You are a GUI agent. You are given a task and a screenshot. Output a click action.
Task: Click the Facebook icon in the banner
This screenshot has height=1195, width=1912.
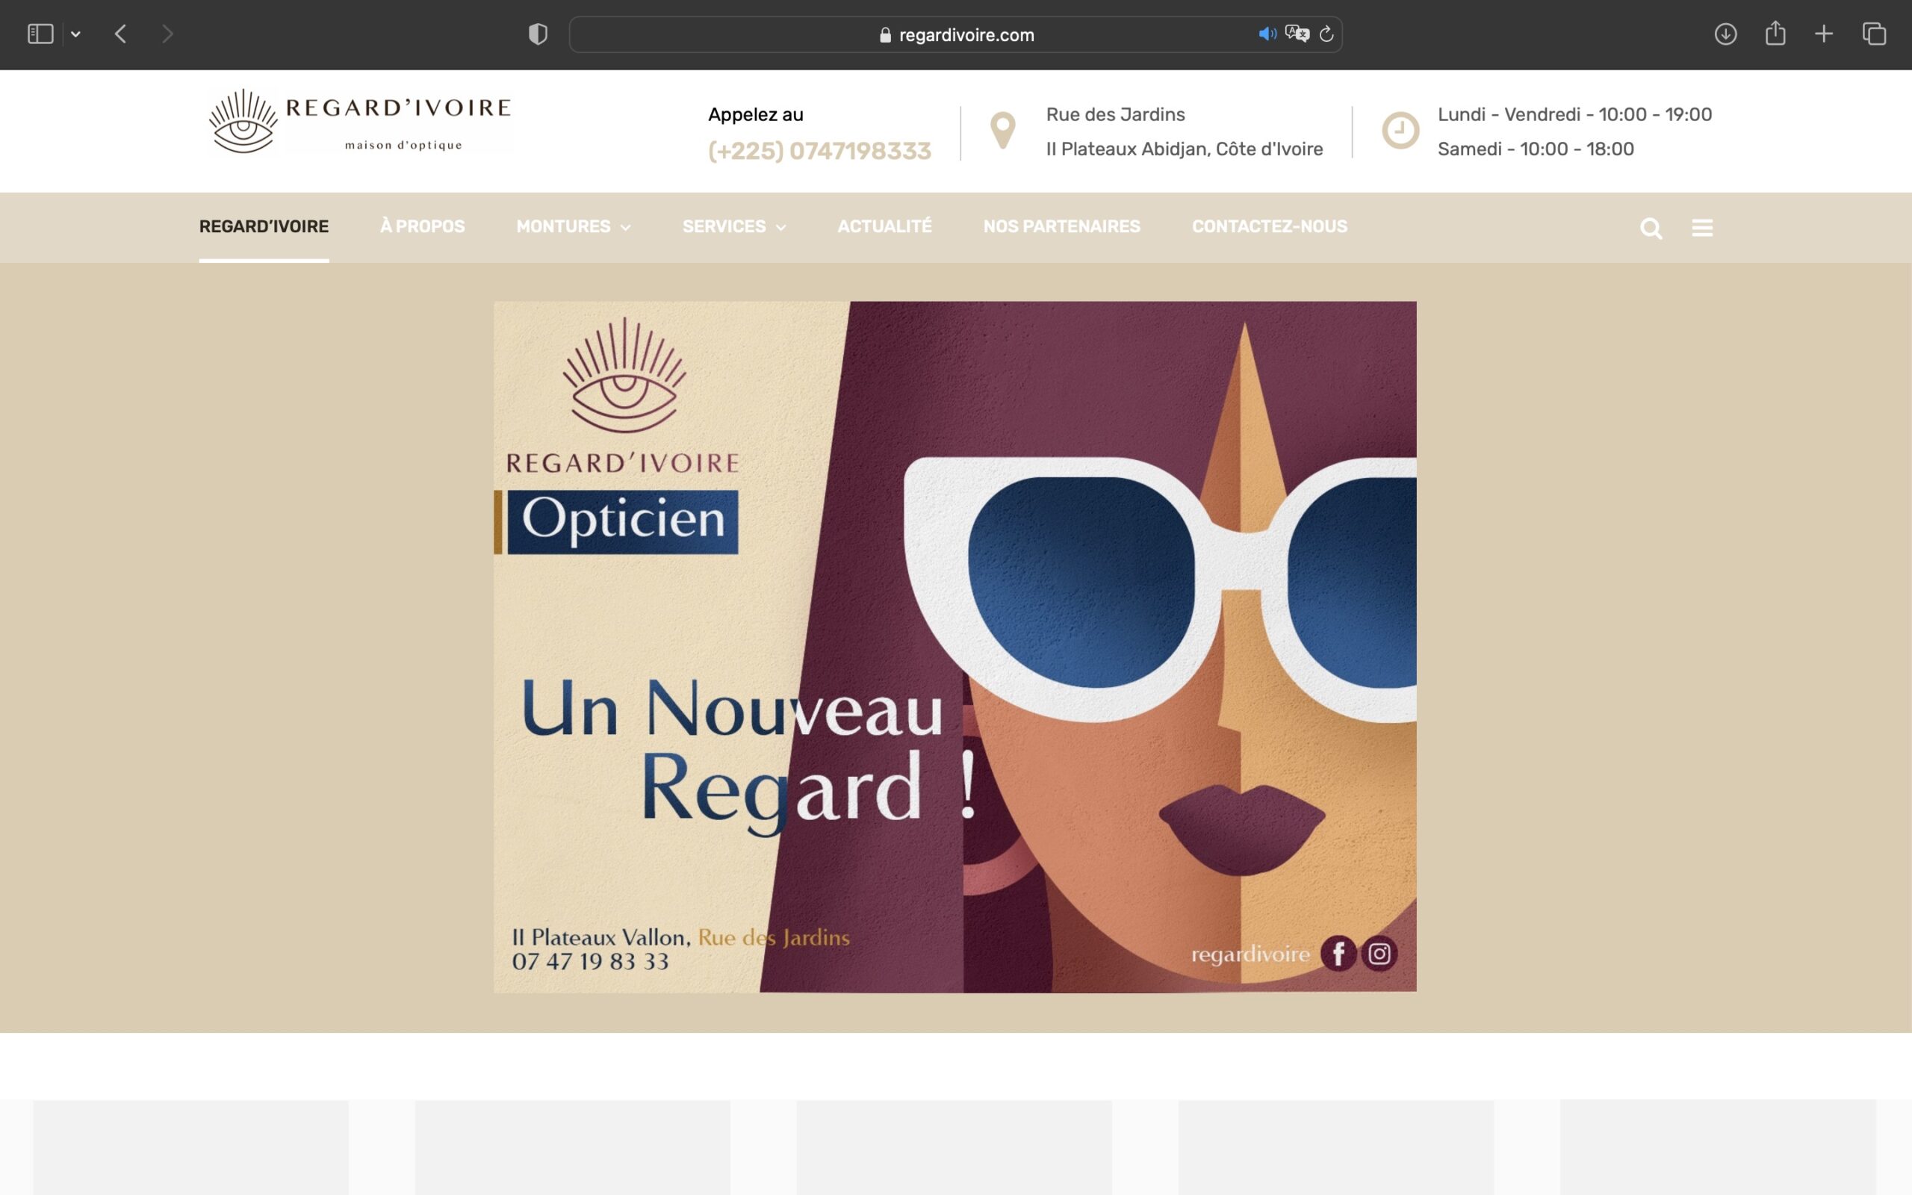[x=1338, y=954]
